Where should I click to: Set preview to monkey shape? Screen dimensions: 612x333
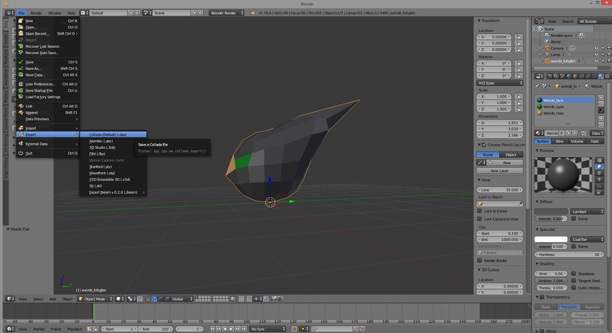[x=599, y=179]
